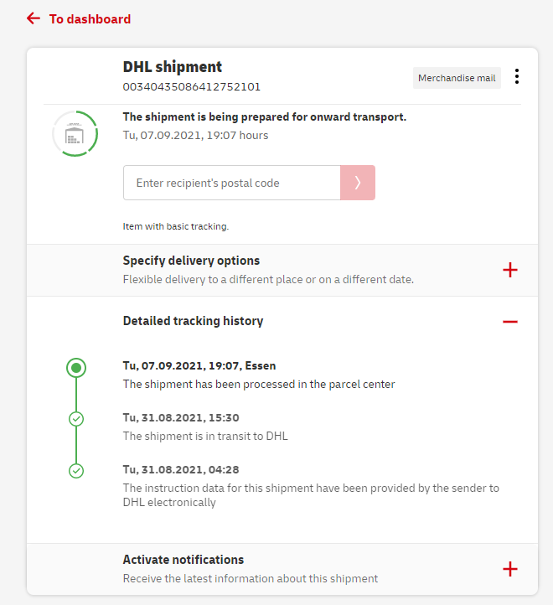
Task: Click the Merchandise mail tag
Action: point(457,78)
